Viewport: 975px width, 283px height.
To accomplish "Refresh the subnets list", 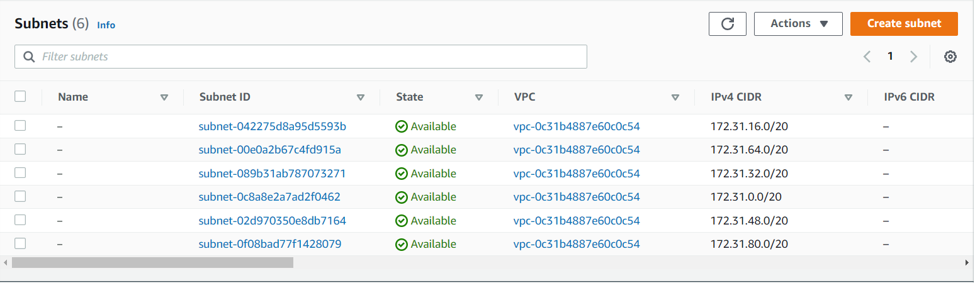I will tap(728, 24).
